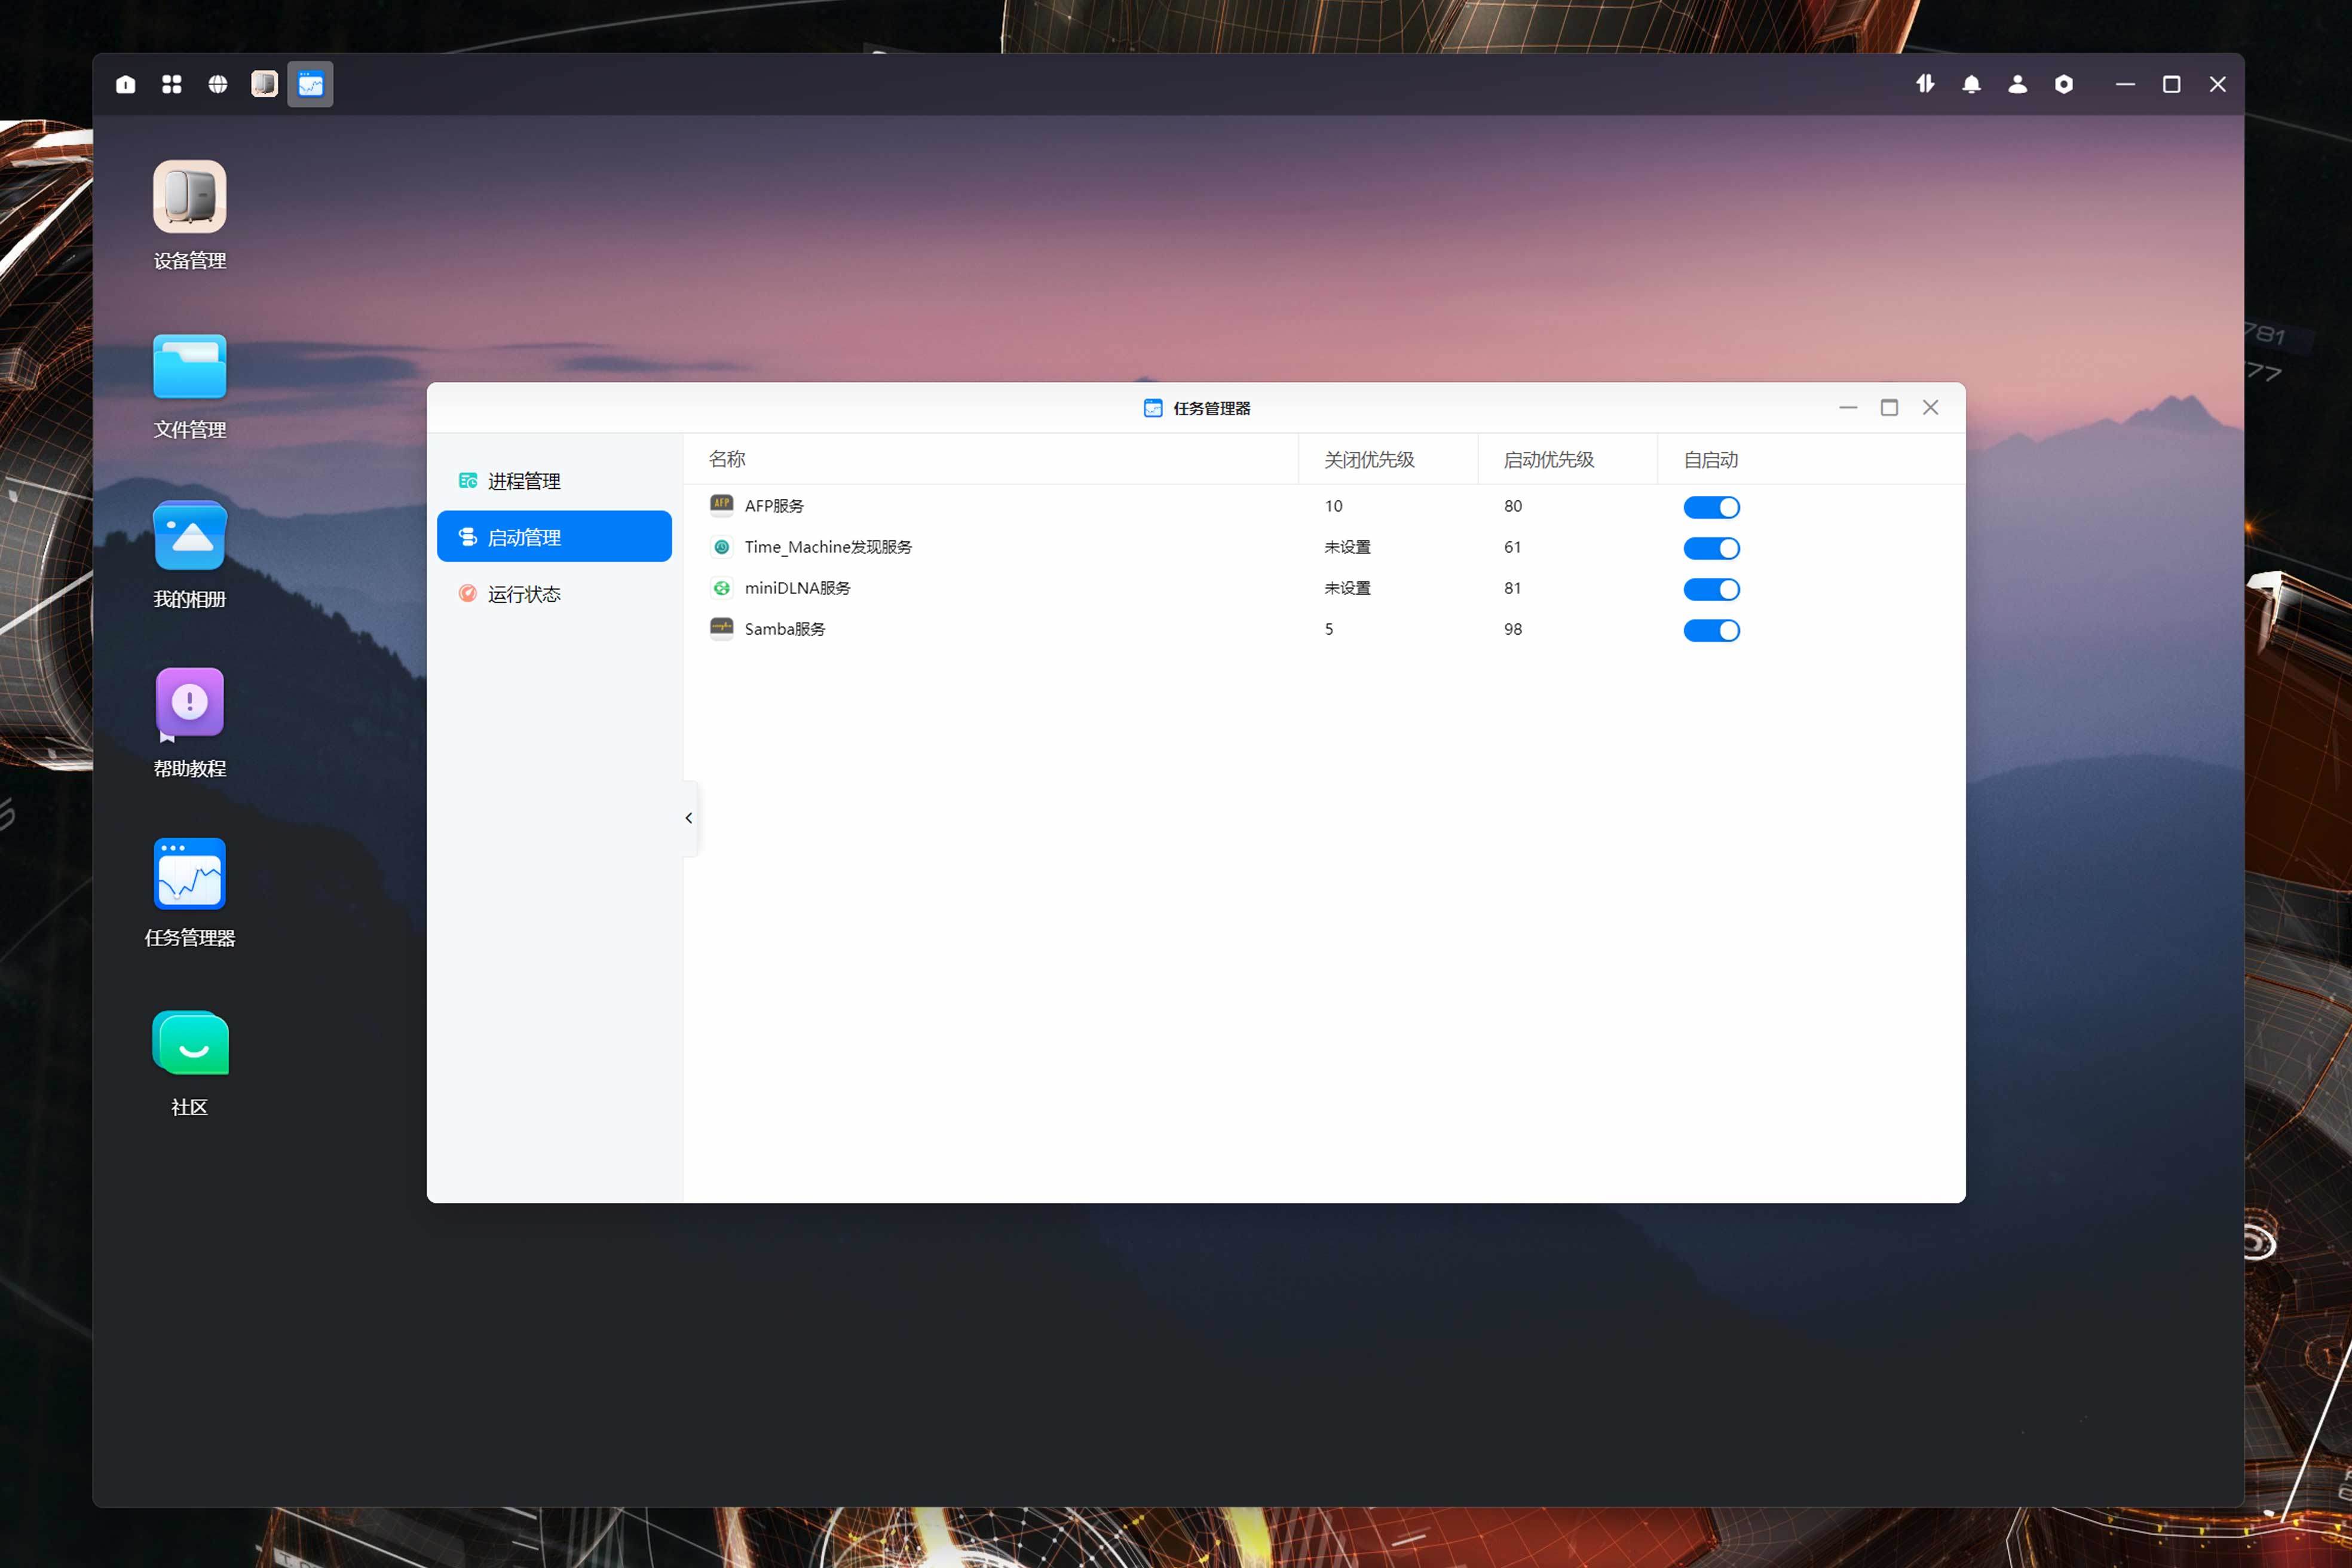Launch 我的相册 photo album app
The width and height of the screenshot is (2352, 1568).
(x=189, y=536)
